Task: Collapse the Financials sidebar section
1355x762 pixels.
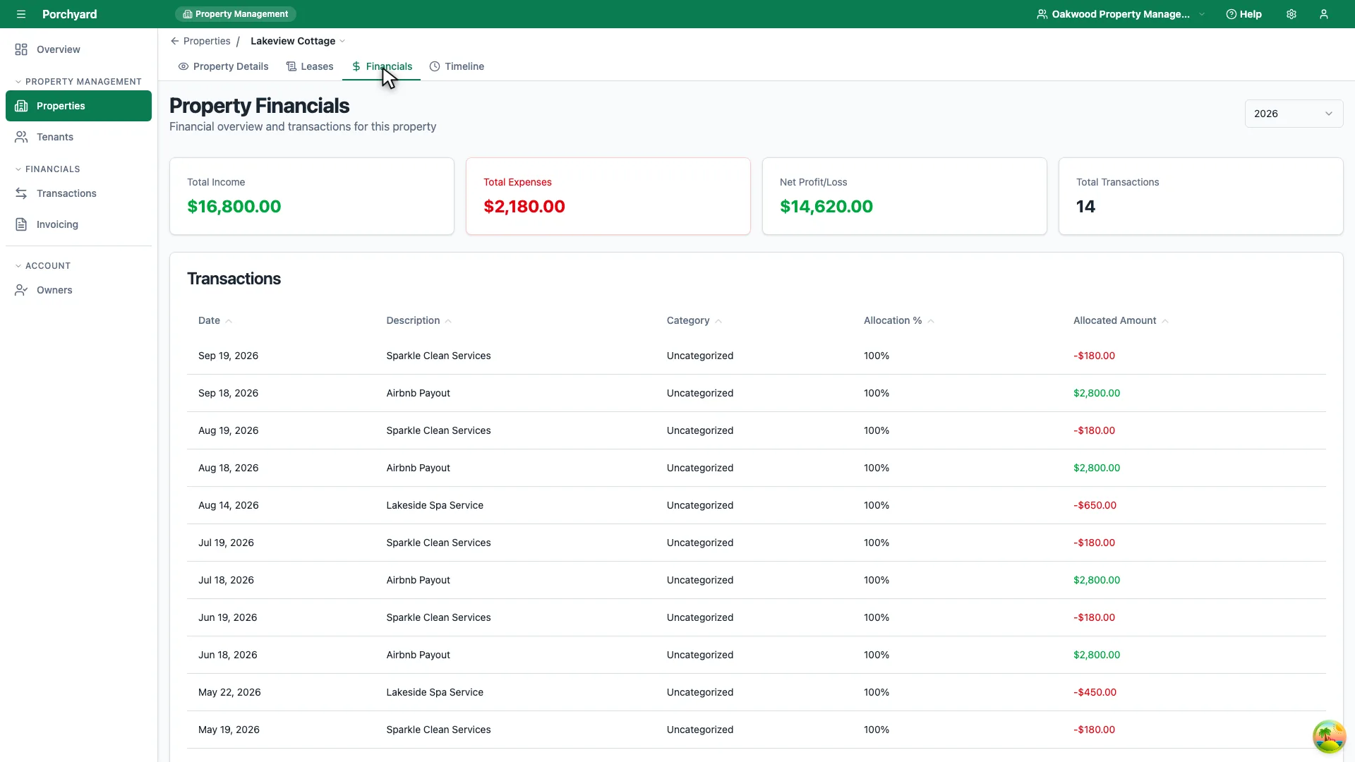Action: pyautogui.click(x=48, y=169)
